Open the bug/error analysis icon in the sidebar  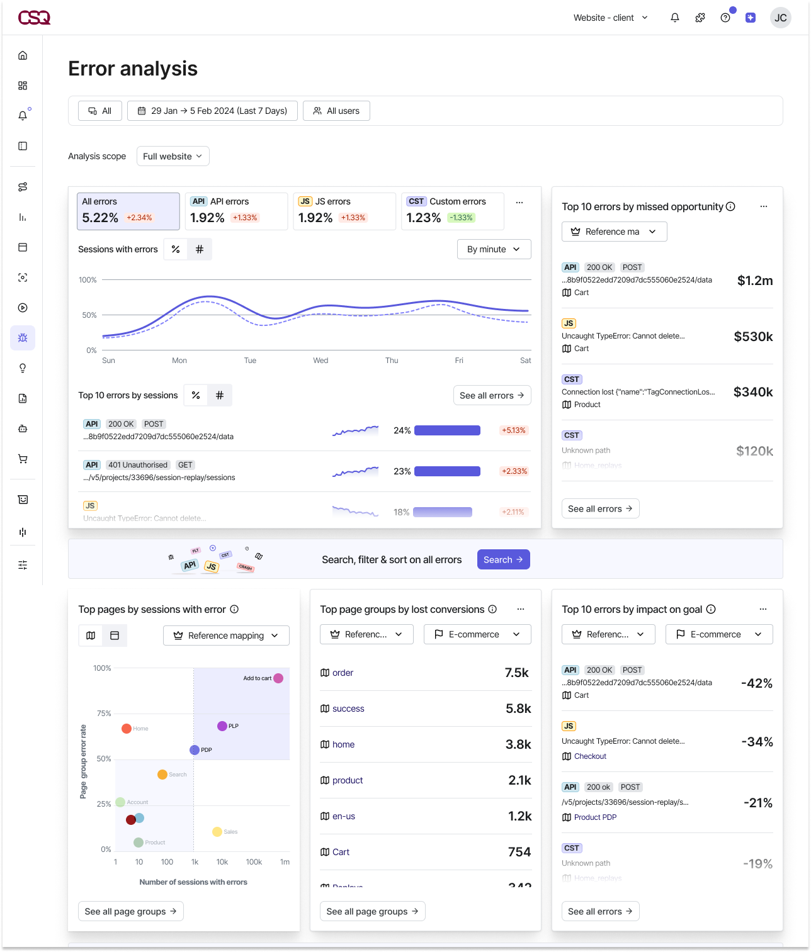tap(23, 338)
